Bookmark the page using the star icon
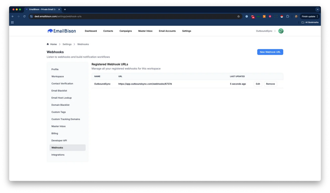This screenshot has width=330, height=193. pyautogui.click(x=238, y=16)
